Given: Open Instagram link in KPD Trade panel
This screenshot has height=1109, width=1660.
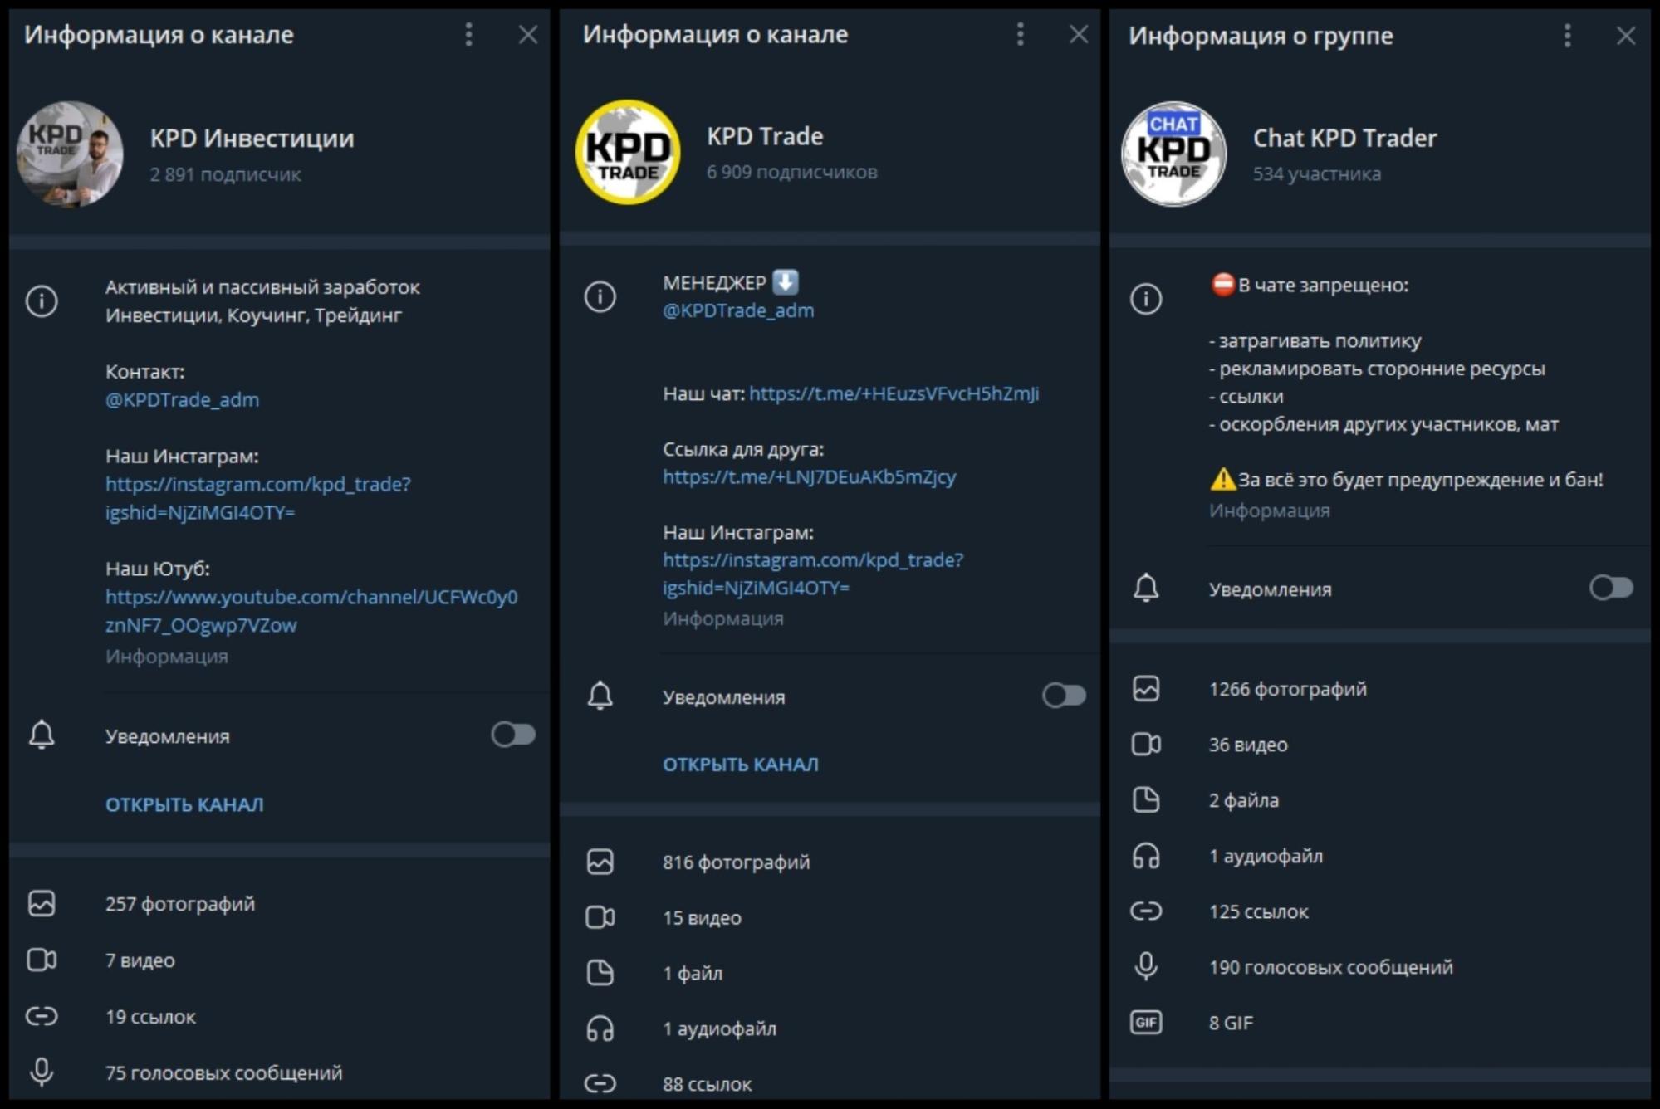Looking at the screenshot, I should pyautogui.click(x=813, y=574).
